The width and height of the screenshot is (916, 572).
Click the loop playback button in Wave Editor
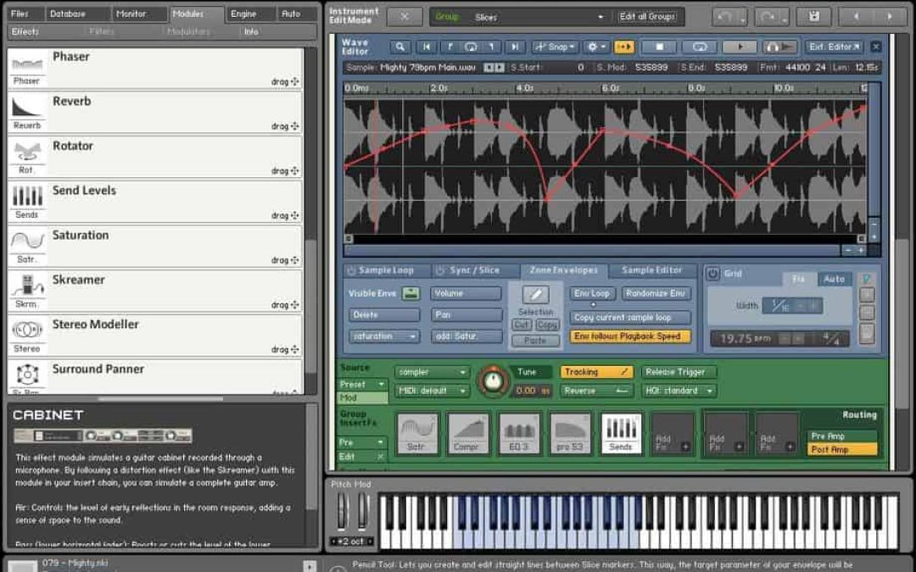click(x=699, y=47)
